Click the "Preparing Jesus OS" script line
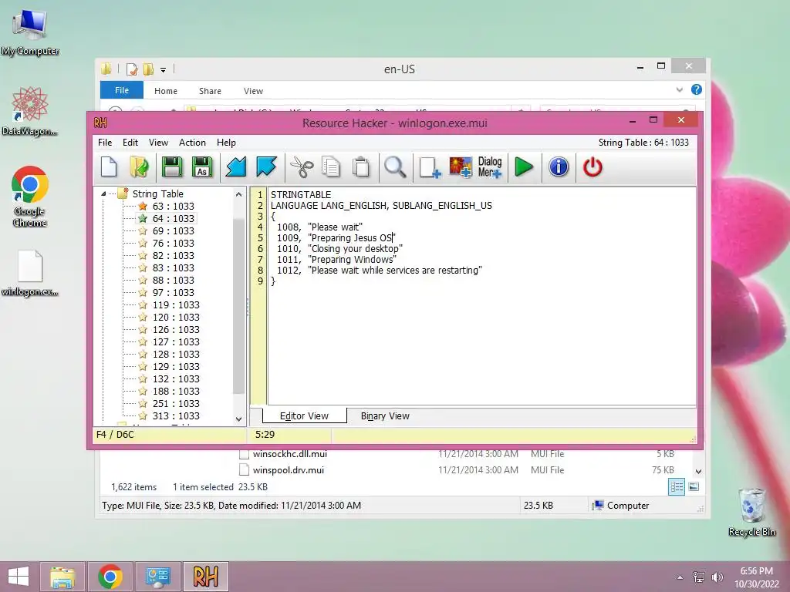The image size is (790, 592). pos(336,237)
